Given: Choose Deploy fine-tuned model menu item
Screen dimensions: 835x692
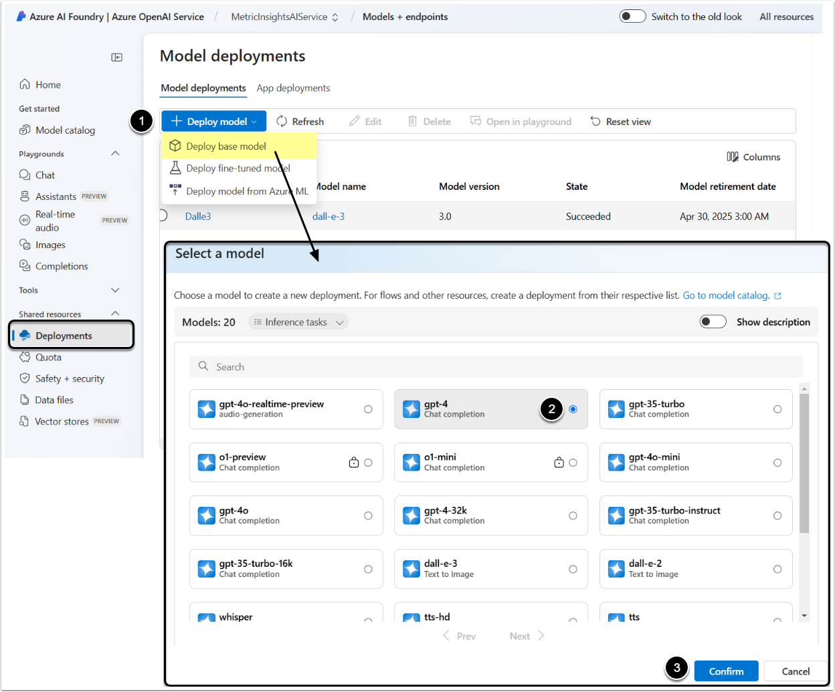Looking at the screenshot, I should pos(238,168).
